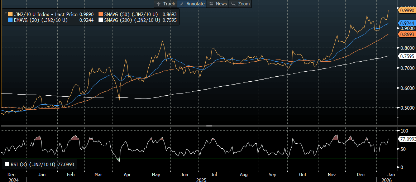Click the orange SMAVG (50) color swatch
Viewport: 416px width, 182px height.
tap(101, 14)
